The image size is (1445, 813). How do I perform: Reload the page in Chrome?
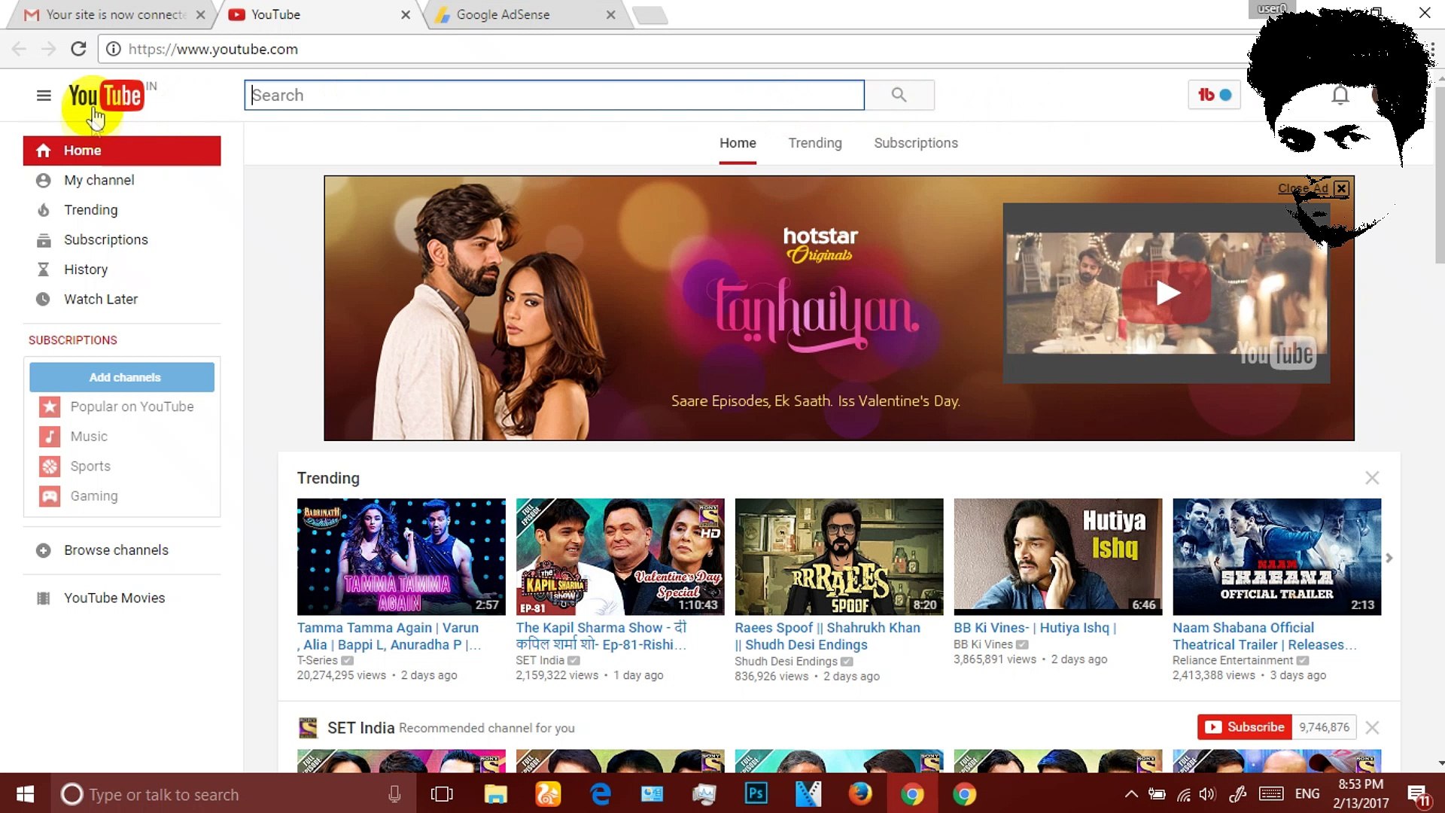[78, 49]
